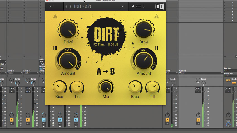Toggle track 12 activator button
The image size is (237, 133).
point(76,120)
